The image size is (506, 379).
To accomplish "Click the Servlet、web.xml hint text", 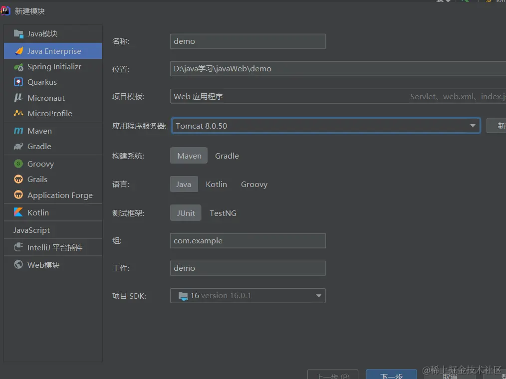I will point(458,97).
